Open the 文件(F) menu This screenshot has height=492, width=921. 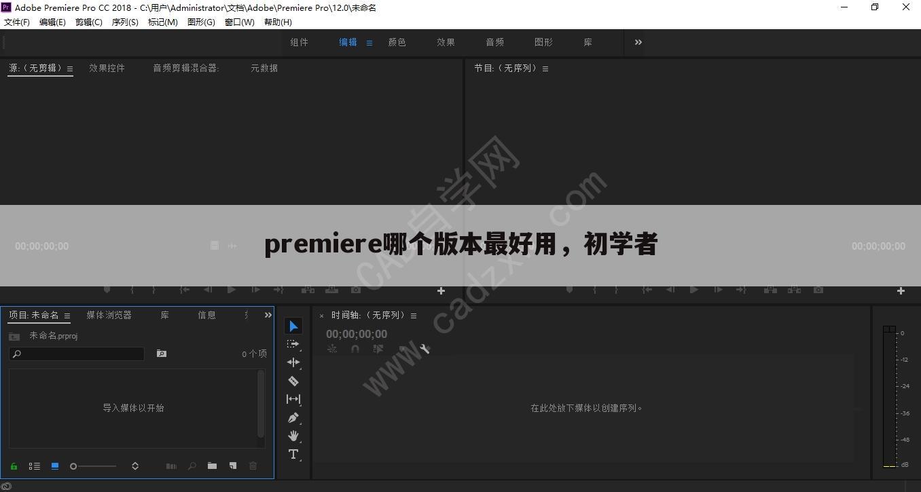[17, 22]
